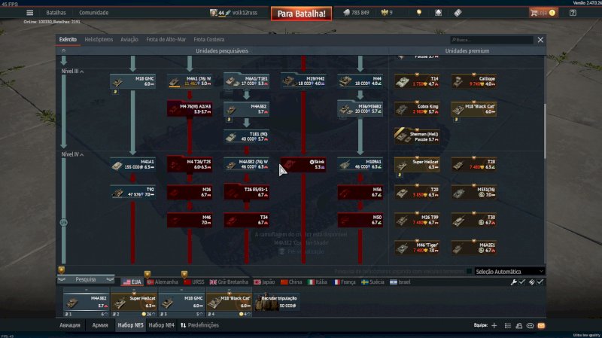Toggle the ammo auto-refill checkbox
Image resolution: width=602 pixels, height=338 pixels.
540,282
